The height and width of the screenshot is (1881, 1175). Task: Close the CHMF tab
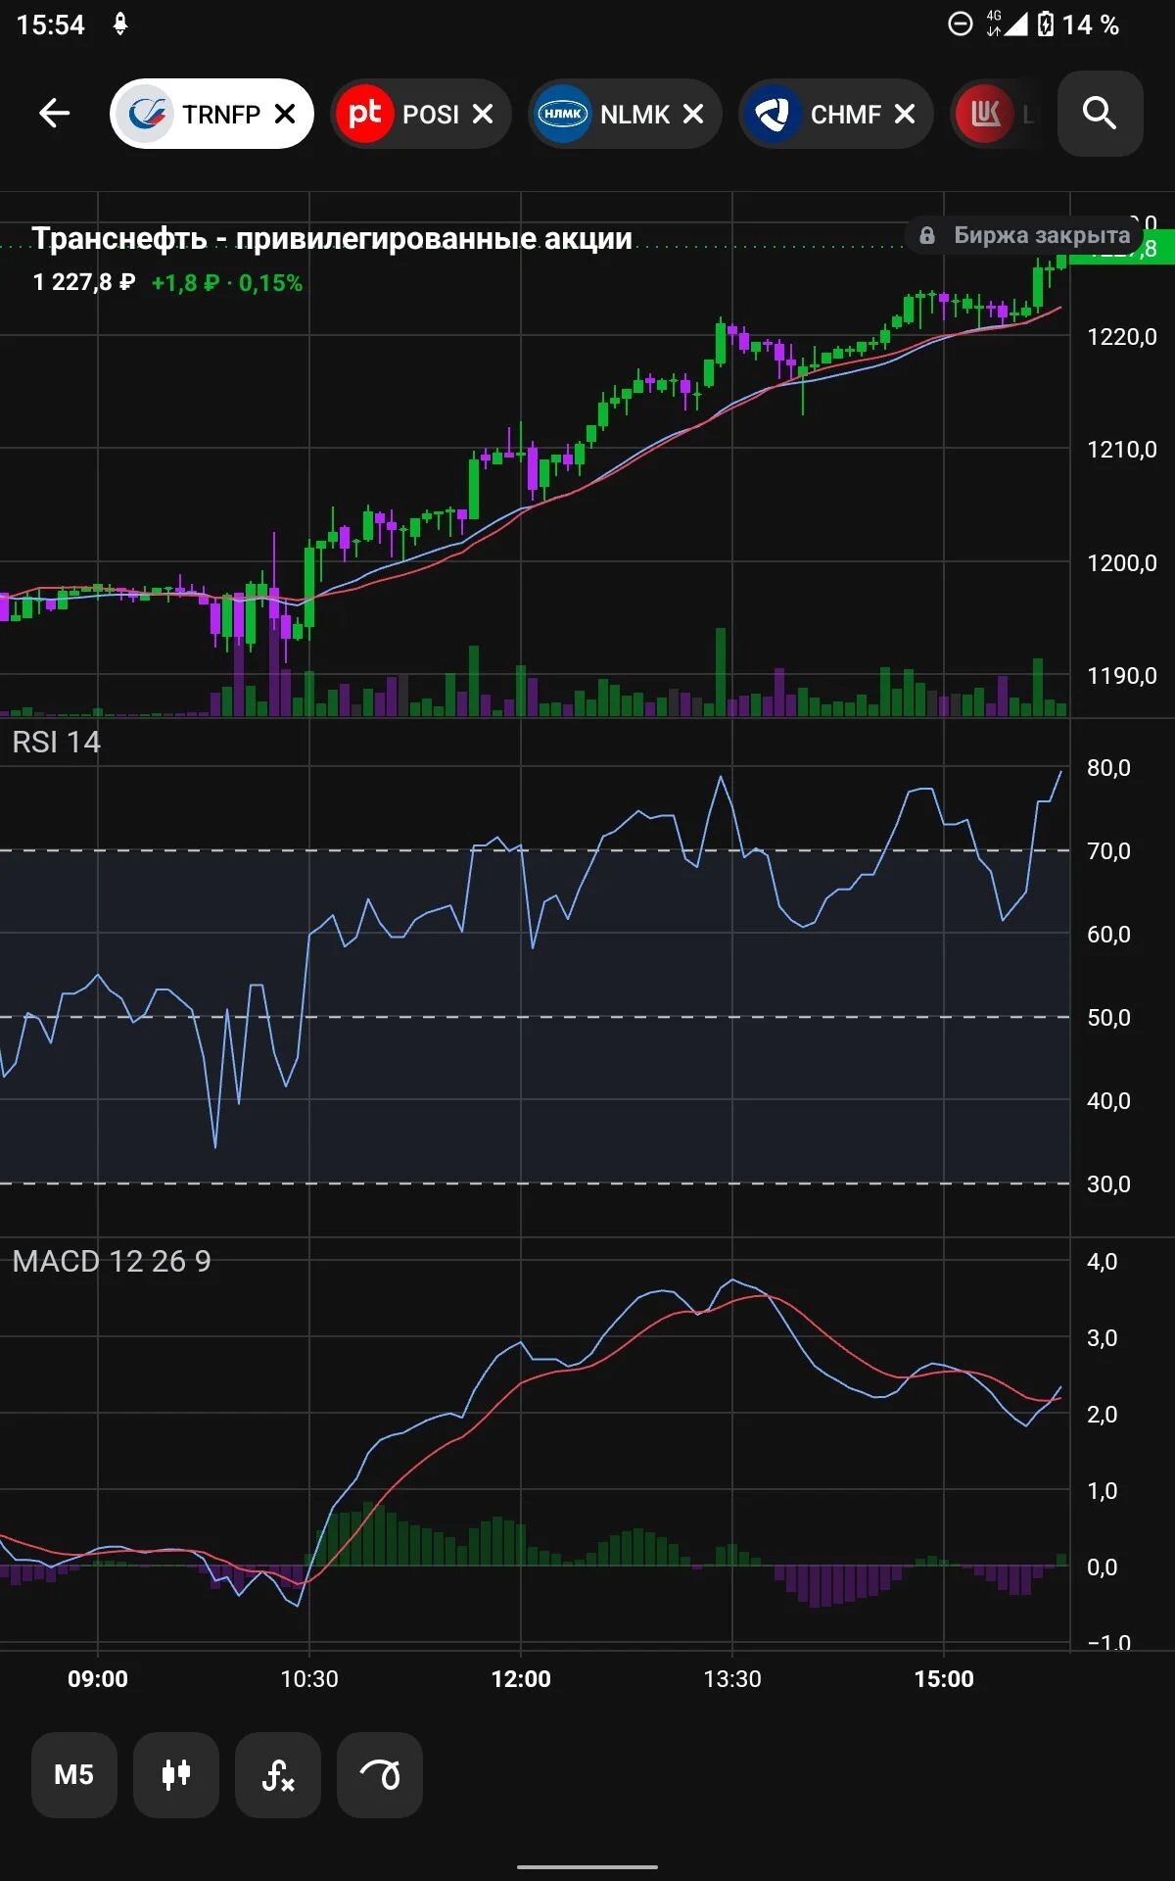click(905, 114)
